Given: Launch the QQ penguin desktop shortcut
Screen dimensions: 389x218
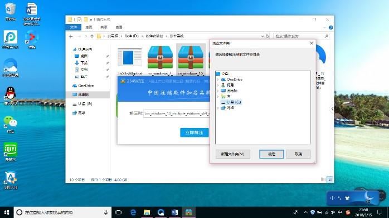Looking at the screenshot, I should tap(10, 96).
